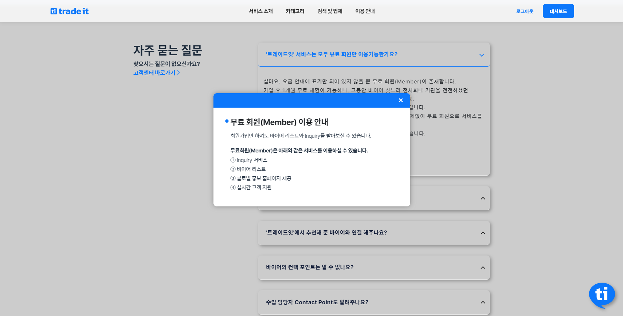Close the 무료 회원 이용 안내 popup
623x316 pixels.
[400, 100]
